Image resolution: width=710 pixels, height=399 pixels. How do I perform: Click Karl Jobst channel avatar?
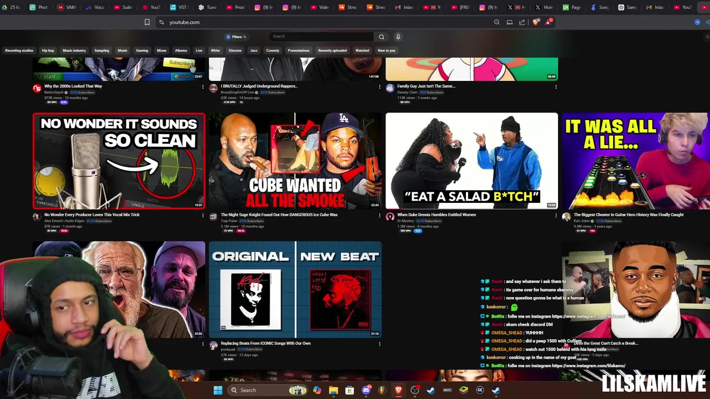click(566, 217)
